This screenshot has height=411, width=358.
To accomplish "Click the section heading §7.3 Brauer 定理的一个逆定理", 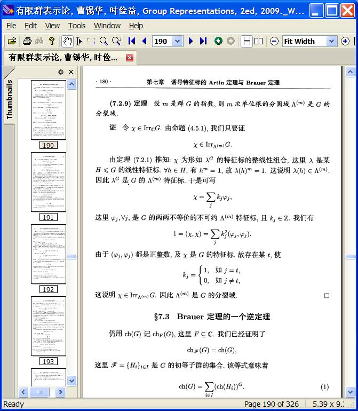I will click(212, 317).
